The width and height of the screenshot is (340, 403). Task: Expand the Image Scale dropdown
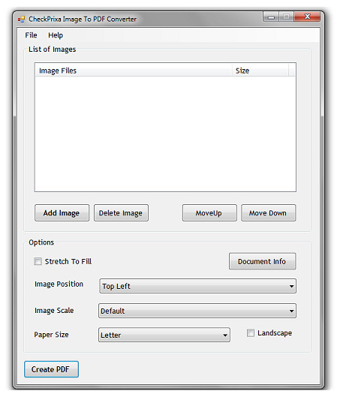197,311
